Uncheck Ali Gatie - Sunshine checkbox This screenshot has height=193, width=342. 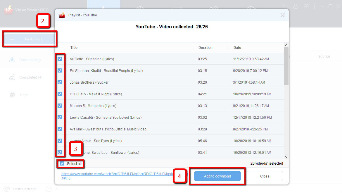click(60, 59)
